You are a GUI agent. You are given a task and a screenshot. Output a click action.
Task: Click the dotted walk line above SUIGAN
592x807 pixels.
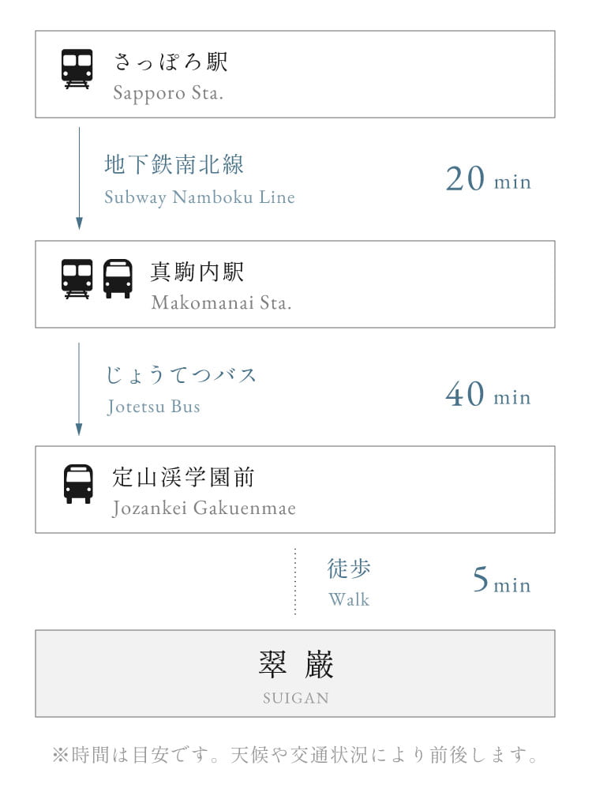(295, 582)
